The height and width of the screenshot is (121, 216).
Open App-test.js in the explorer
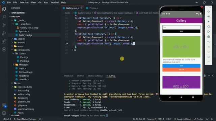coord(24,31)
